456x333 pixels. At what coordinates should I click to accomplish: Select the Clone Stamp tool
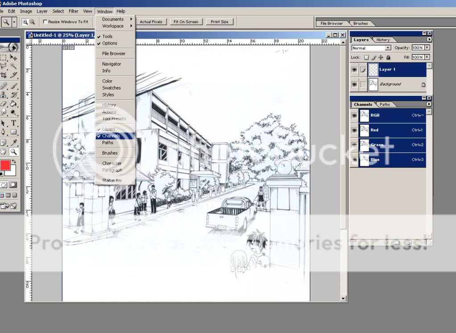[x=3, y=95]
